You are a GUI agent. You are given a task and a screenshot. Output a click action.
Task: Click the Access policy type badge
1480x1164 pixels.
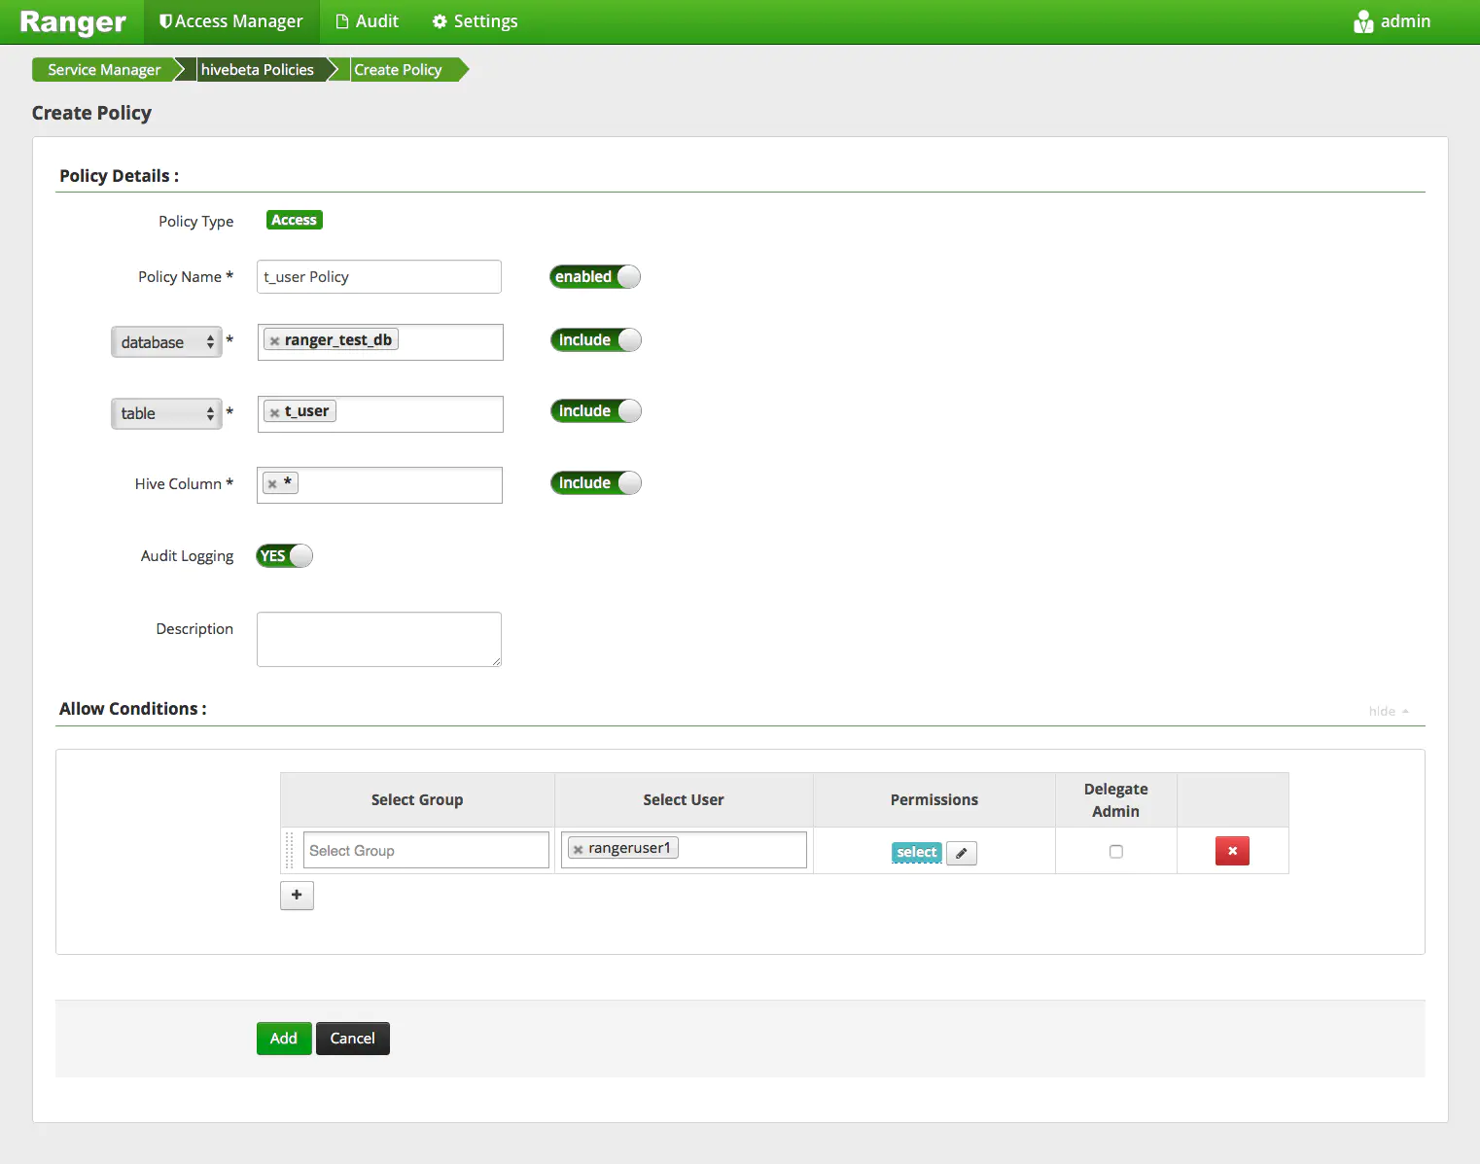click(x=294, y=220)
